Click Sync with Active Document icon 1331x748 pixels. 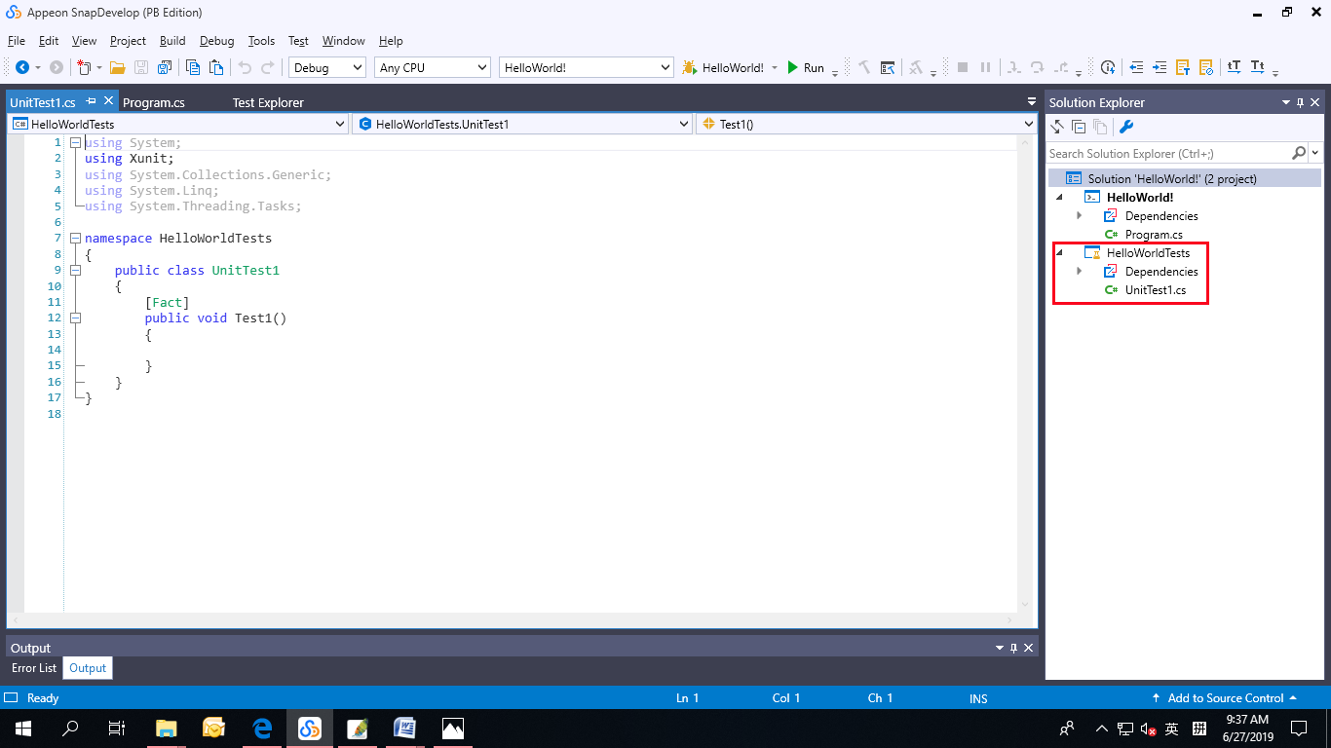(x=1057, y=127)
